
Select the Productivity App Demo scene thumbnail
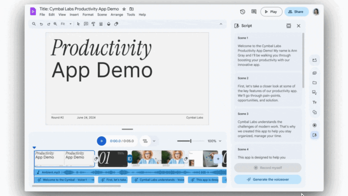tap(64, 158)
